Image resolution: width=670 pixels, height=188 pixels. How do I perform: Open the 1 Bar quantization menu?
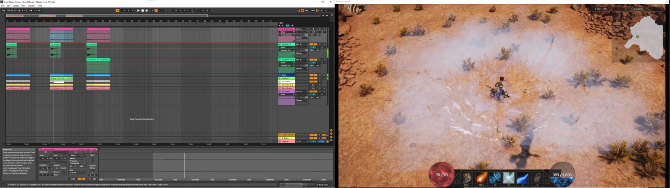(x=39, y=10)
